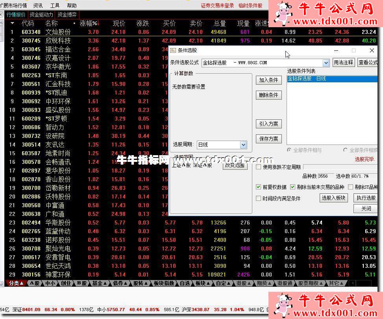Toggle 剔除当前未交易的品种 checkbox
Viewport: 383px width, 319px height.
tap(292, 187)
